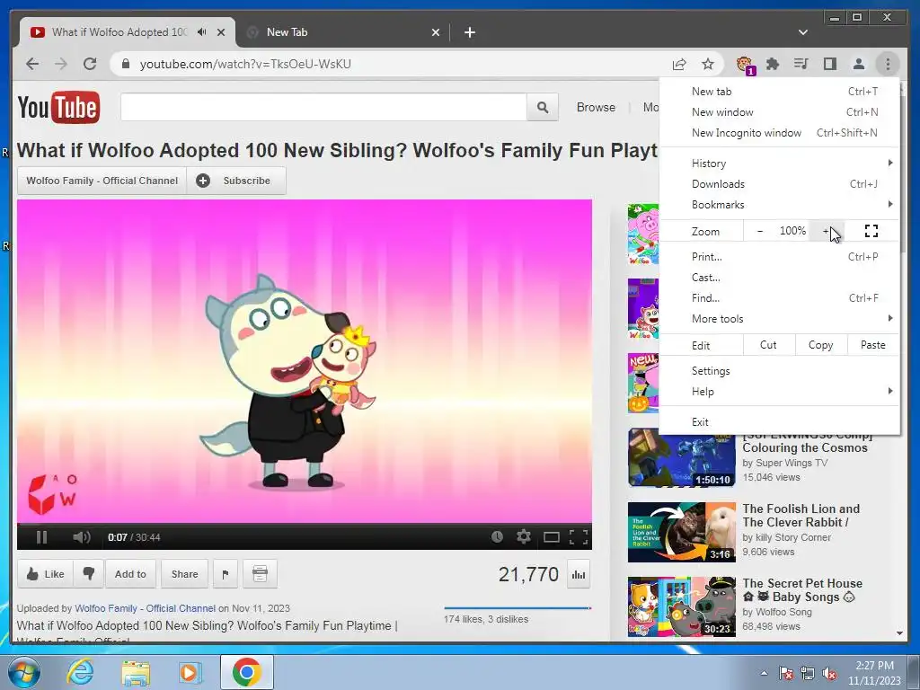Click Cut in the Edit row
Screen dimensions: 920x690
(x=769, y=345)
